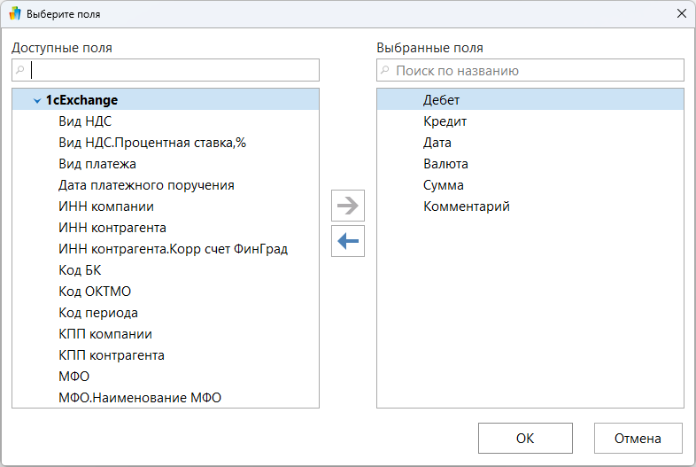Select "Кредит" in selected fields
The height and width of the screenshot is (467, 696).
tap(445, 121)
